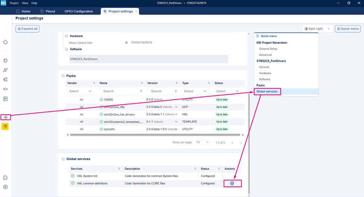Jump to General Setup in quick menu
The image size is (364, 197).
point(268,49)
